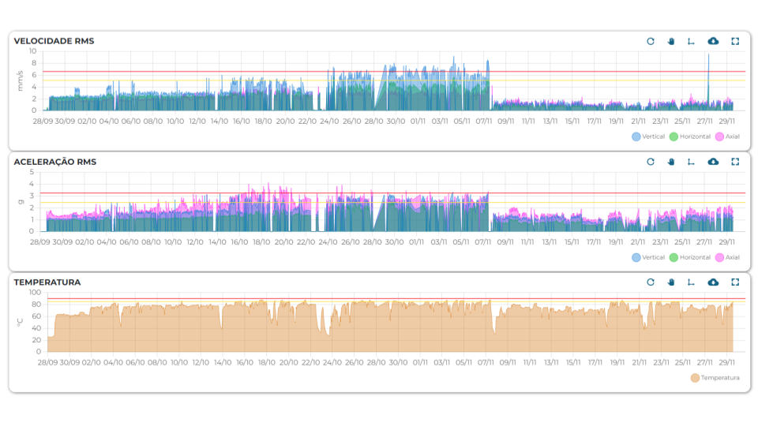Download Aceleração RMS chart data
Image resolution: width=758 pixels, height=426 pixels.
(x=713, y=161)
